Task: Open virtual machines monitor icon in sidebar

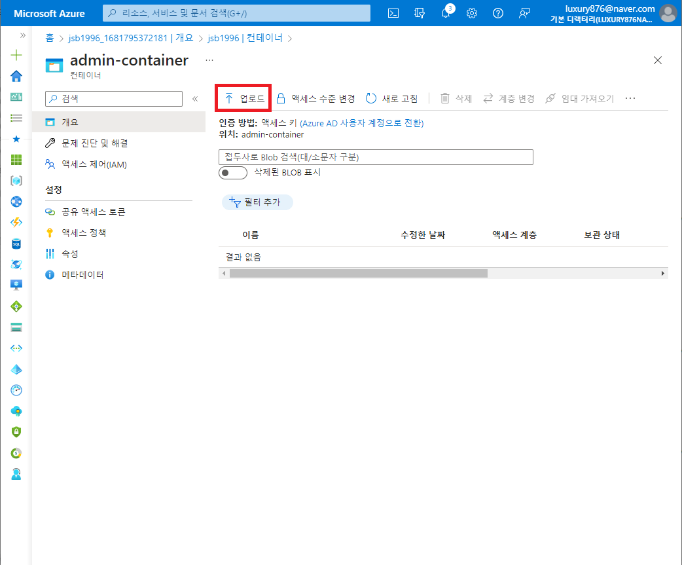Action: [x=16, y=285]
